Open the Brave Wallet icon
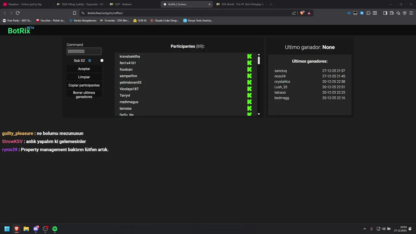 click(392, 13)
